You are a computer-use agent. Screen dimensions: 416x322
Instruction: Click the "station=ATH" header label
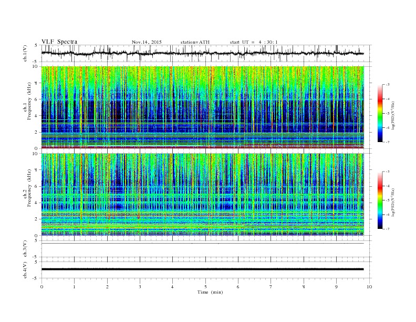(x=195, y=42)
